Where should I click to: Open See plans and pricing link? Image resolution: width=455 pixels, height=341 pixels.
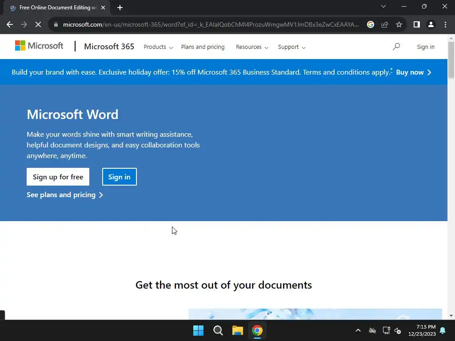(65, 195)
